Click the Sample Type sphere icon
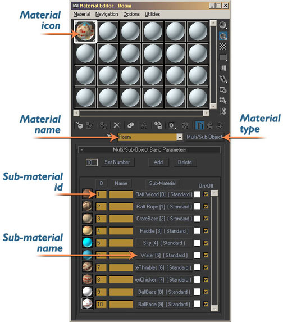 tap(223, 25)
